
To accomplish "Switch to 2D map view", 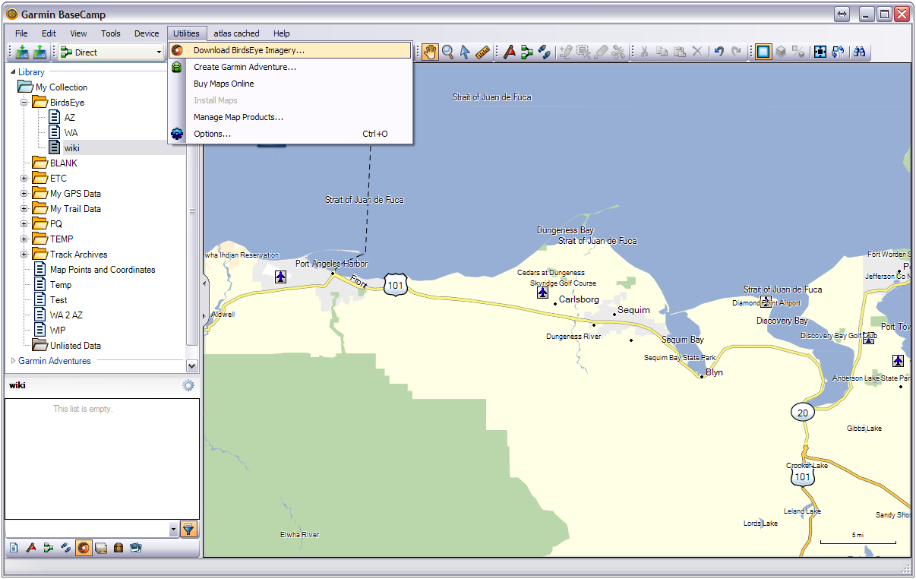I will (x=763, y=52).
